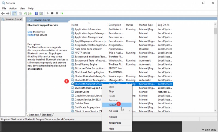218x132 pixels.
Task: Open the Help menu in menu bar
Action: coord(31,8)
